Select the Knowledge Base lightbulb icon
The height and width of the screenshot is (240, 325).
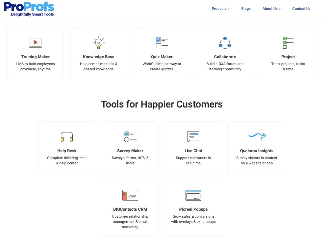[x=98, y=42]
